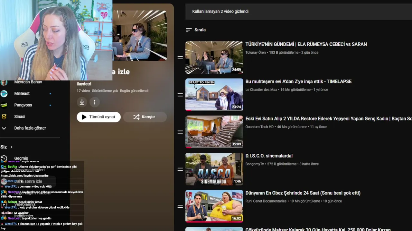The image size is (412, 231).
Task: Visit Le Chantier des Max channel link
Action: click(261, 90)
